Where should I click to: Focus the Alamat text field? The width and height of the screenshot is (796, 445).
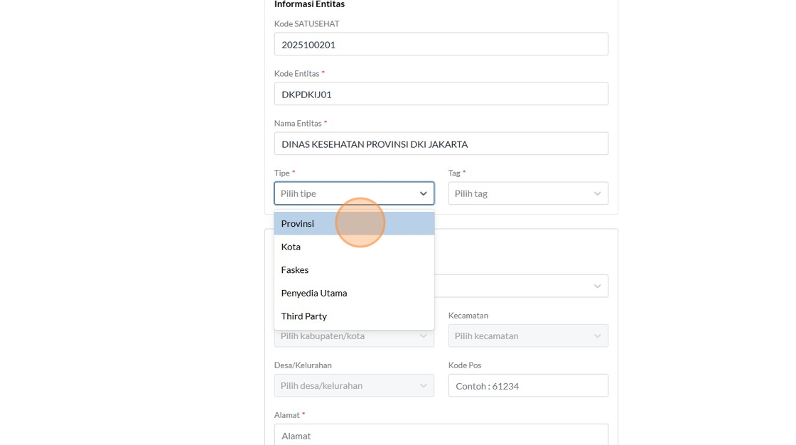pos(441,434)
